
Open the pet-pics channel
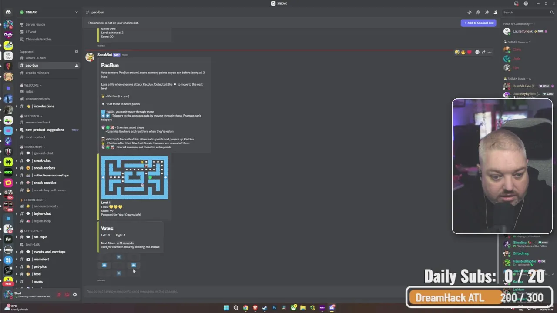click(48, 266)
